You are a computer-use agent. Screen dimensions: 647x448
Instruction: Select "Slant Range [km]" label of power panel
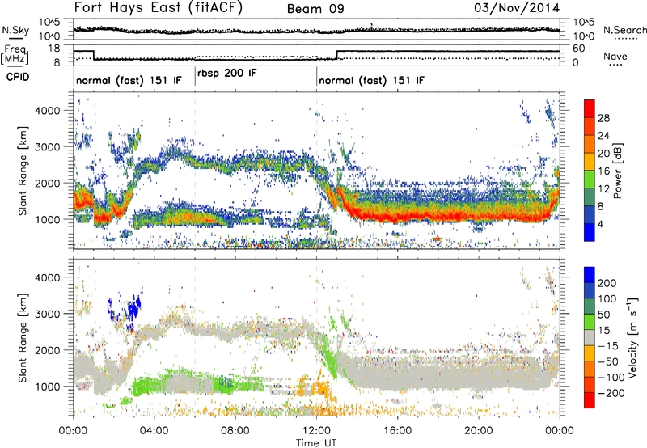tap(23, 171)
